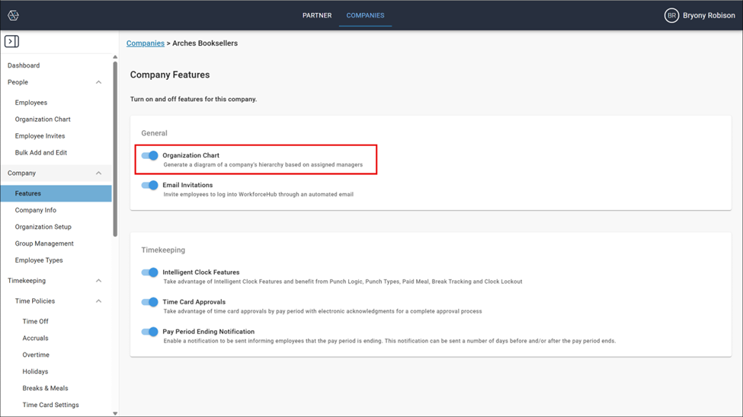Follow the Companies breadcrumb link
Viewport: 743px width, 417px height.
pyautogui.click(x=146, y=43)
